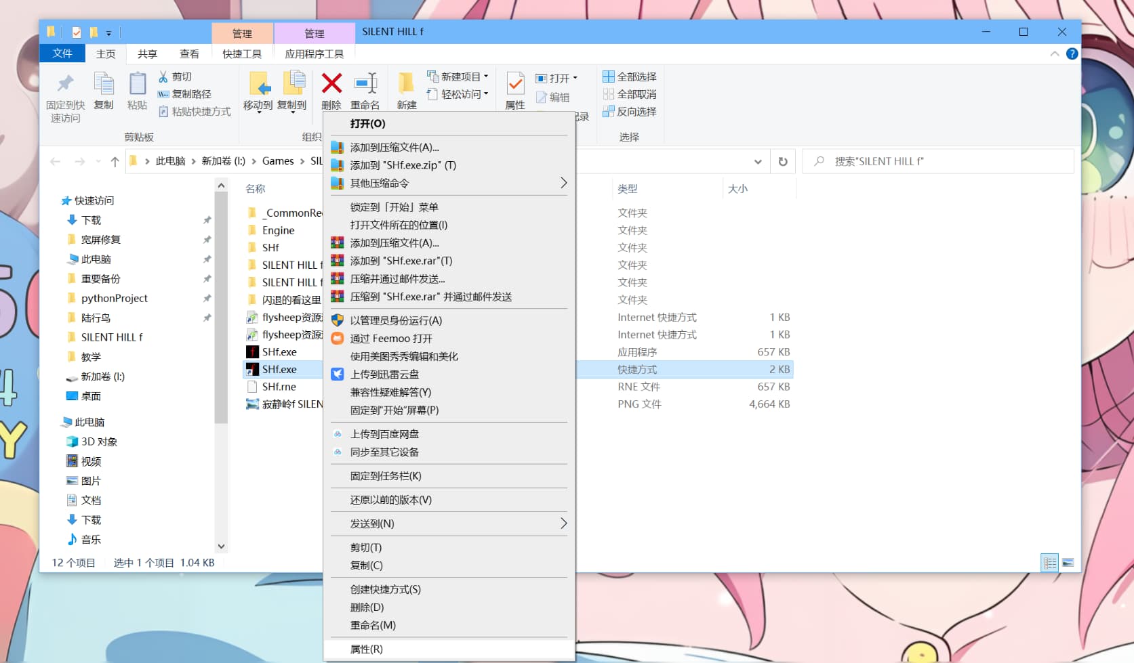Click the back arrow navigation button

point(56,161)
